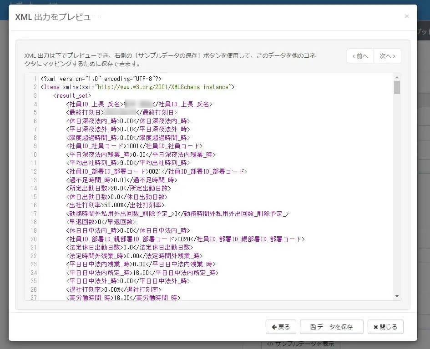This screenshot has height=349, width=430.
Task: Click the 法定休日出勤日数 line
Action: click(x=130, y=247)
